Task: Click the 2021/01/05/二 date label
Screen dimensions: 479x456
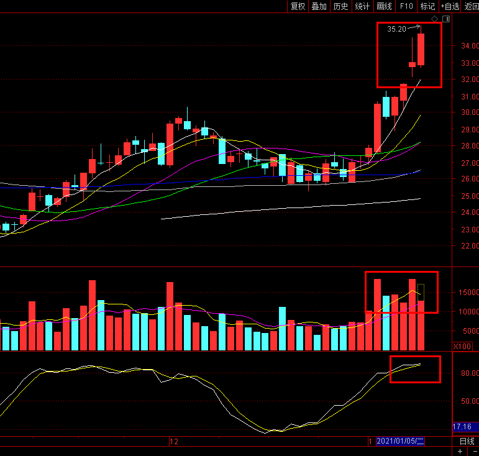Action: [x=400, y=441]
